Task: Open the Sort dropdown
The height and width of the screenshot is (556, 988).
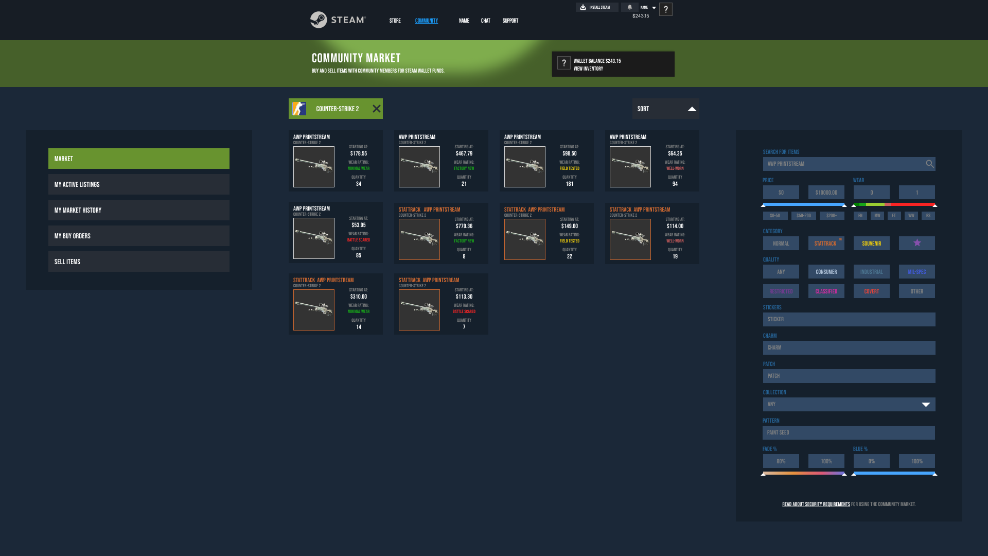Action: 665,109
